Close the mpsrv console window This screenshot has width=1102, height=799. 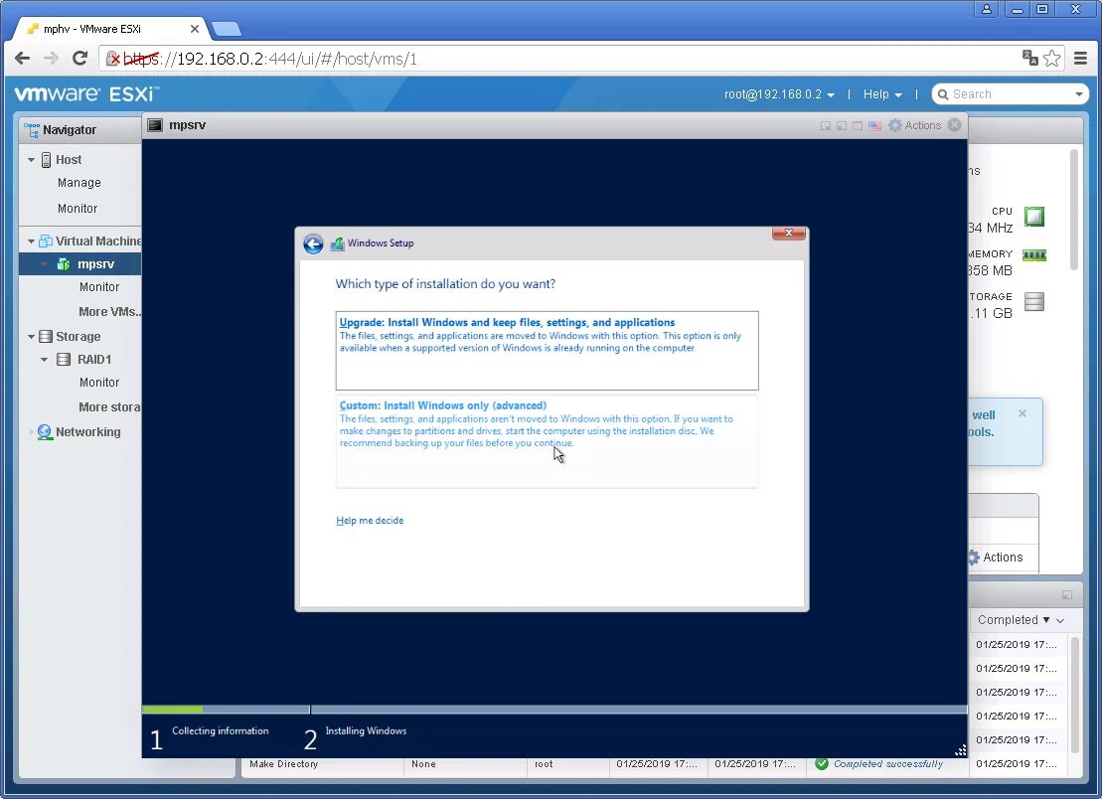click(954, 125)
